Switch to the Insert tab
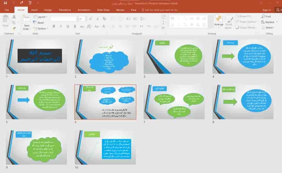The width and height of the screenshot is (282, 173). point(34,10)
